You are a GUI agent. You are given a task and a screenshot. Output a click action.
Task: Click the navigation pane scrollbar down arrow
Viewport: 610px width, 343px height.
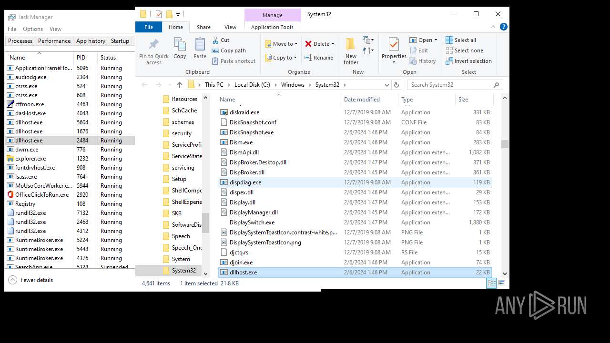point(206,273)
